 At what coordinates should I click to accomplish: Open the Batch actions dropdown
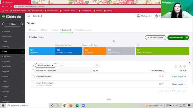[x=46, y=65]
